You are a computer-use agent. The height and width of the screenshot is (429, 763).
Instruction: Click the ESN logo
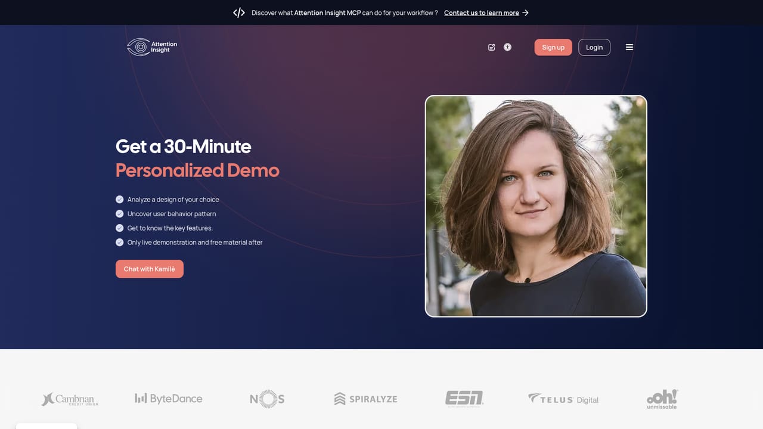point(464,398)
